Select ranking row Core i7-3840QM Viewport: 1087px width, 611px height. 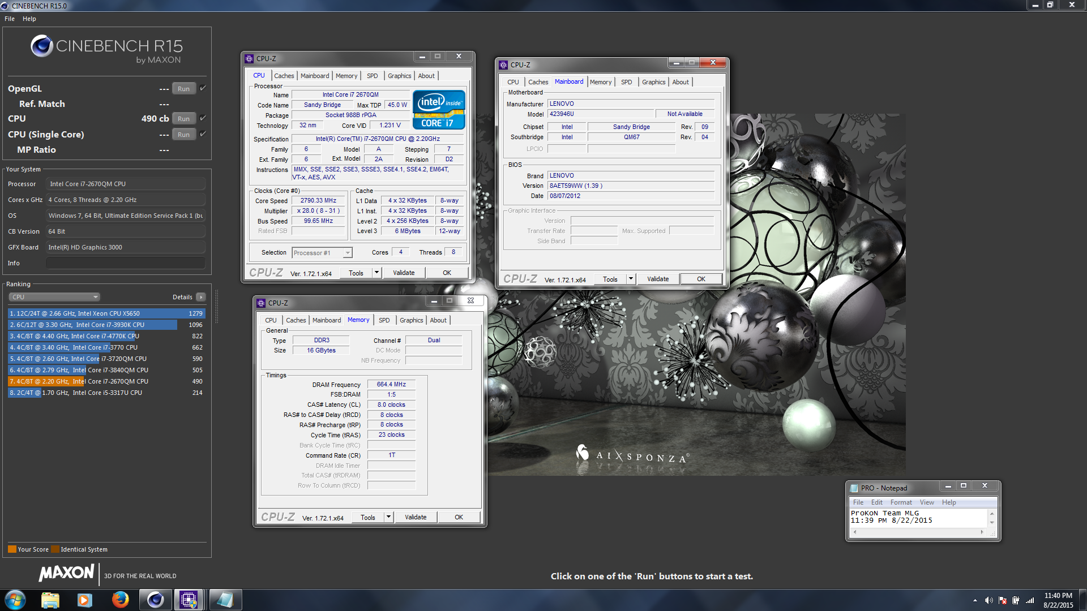point(106,370)
